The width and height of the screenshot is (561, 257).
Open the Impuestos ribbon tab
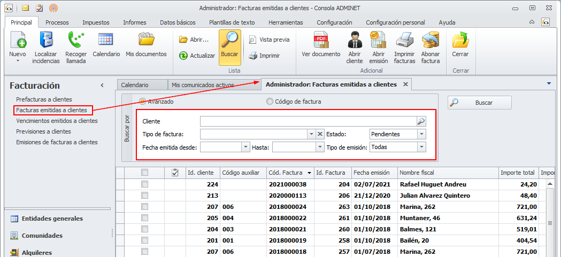(96, 22)
